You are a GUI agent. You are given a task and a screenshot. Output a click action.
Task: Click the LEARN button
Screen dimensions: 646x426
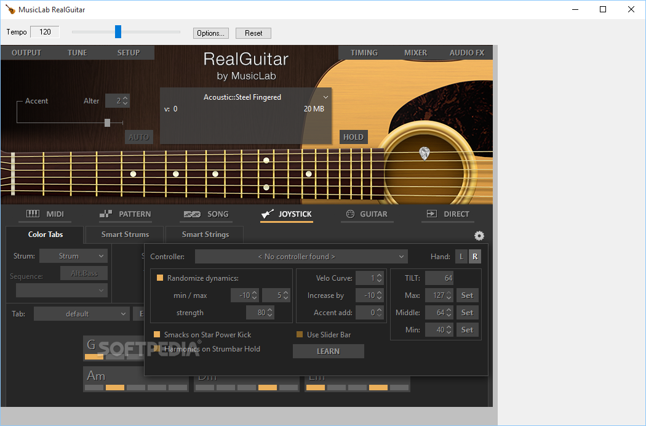coord(329,352)
